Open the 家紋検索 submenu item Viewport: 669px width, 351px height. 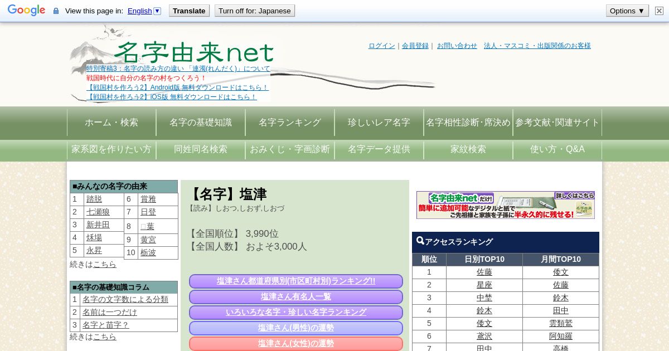(468, 149)
